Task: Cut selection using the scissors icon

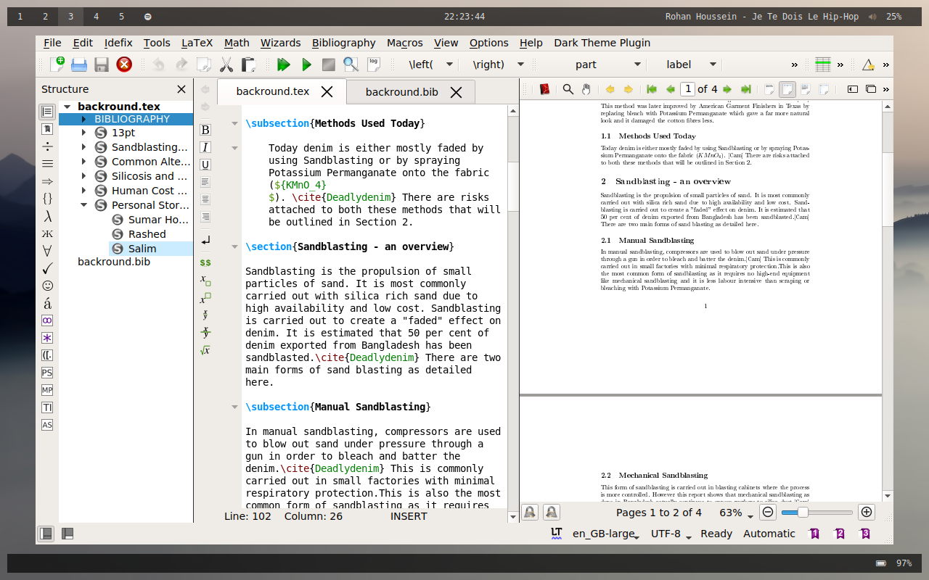Action: coord(226,65)
